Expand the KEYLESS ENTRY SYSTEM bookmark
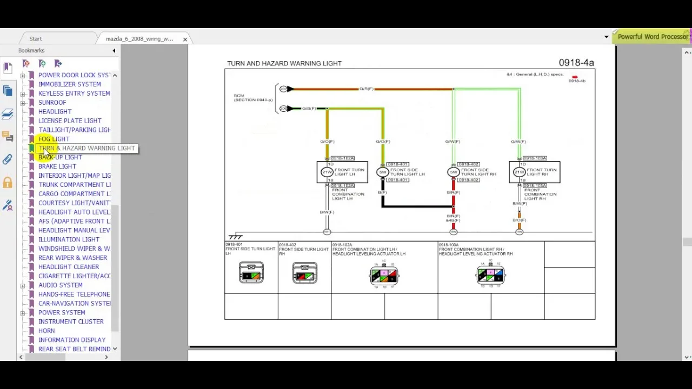The width and height of the screenshot is (692, 389). click(23, 93)
